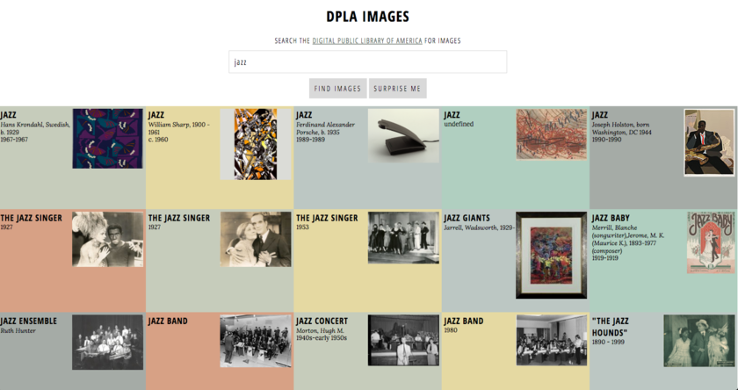This screenshot has width=738, height=390.
Task: Open the Jazz "undefined" red drawing thumbnail
Action: pyautogui.click(x=552, y=134)
